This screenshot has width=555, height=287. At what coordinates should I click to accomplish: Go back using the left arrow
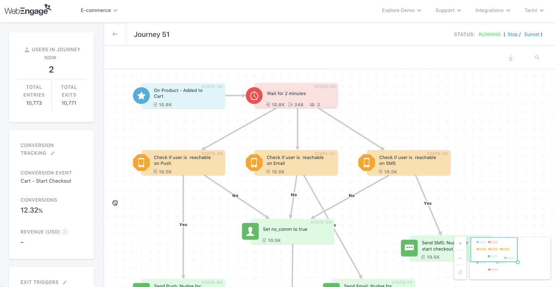pos(115,34)
